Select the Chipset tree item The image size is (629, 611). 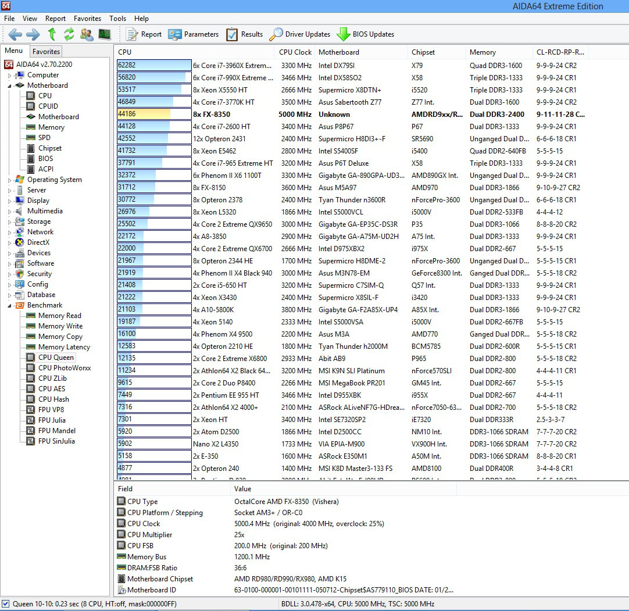coord(50,148)
